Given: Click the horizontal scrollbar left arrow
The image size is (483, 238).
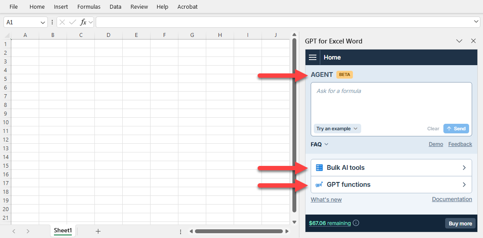Looking at the screenshot, I should (191, 231).
